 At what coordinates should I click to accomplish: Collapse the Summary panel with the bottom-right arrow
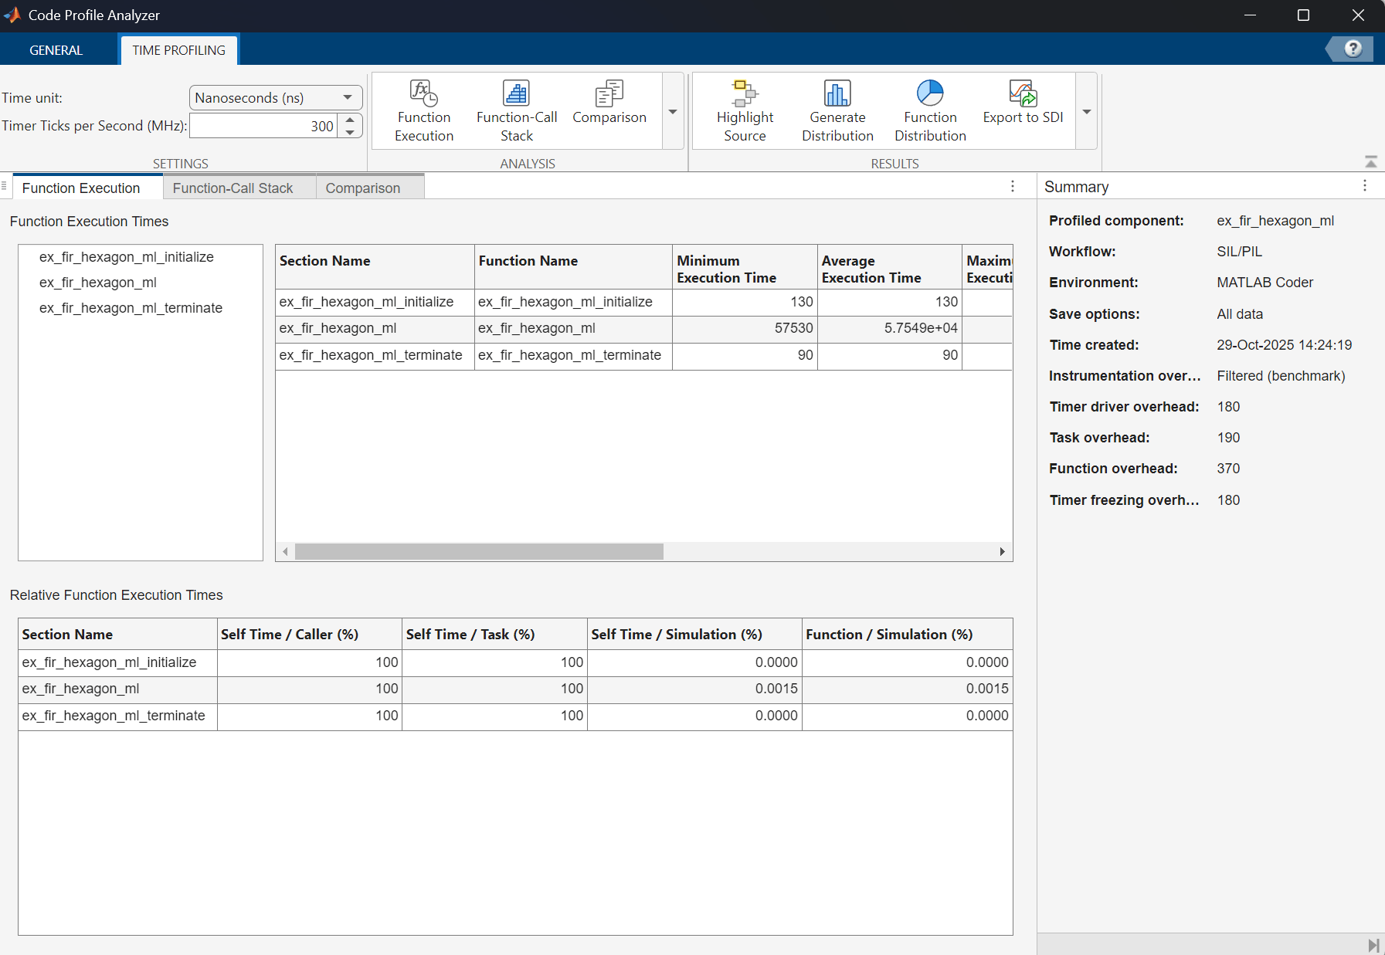pyautogui.click(x=1373, y=945)
